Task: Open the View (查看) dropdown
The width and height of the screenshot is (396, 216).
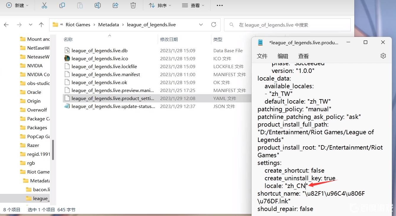Action: point(193,5)
